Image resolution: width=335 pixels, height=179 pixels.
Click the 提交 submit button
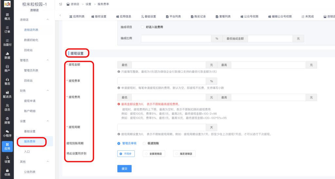[124, 169]
